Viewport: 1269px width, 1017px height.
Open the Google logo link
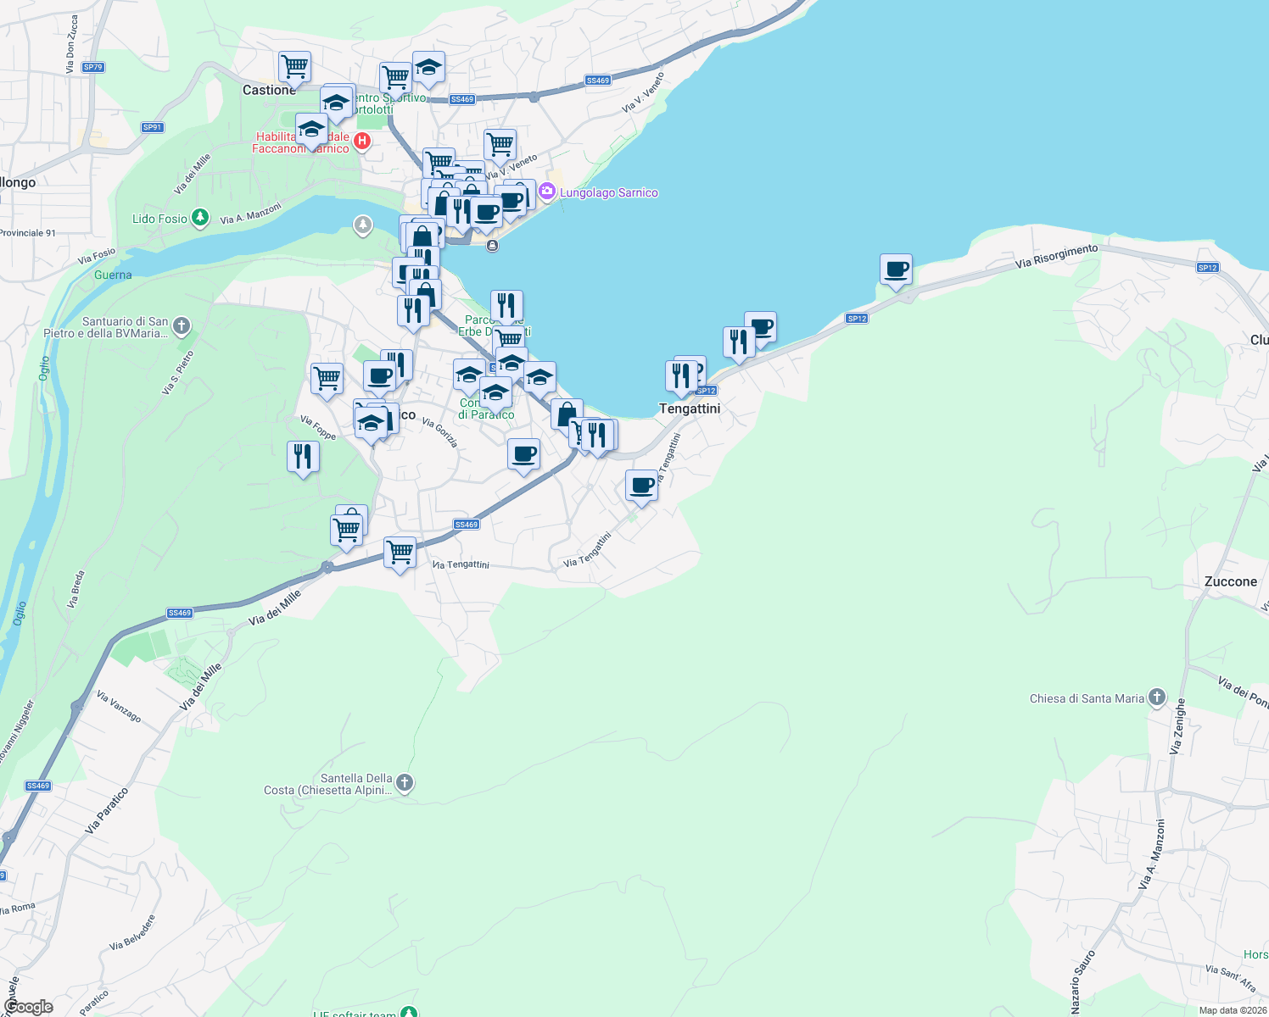(28, 1006)
